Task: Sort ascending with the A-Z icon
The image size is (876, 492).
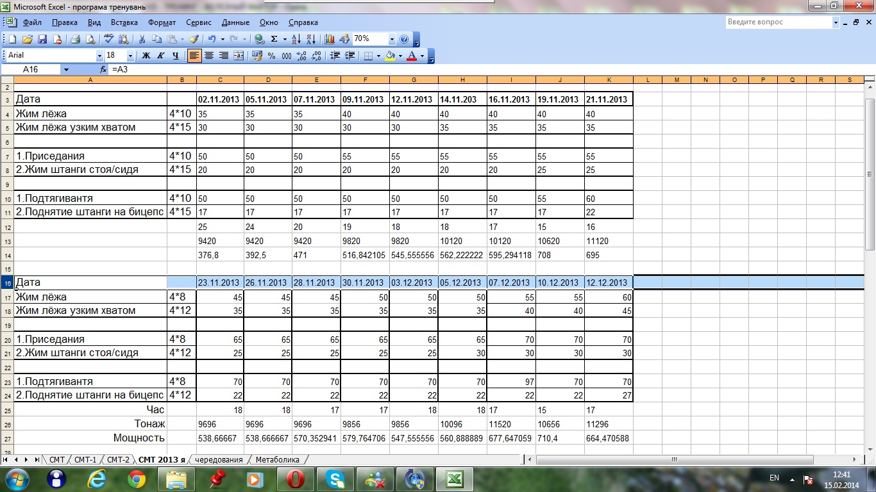Action: tap(296, 39)
